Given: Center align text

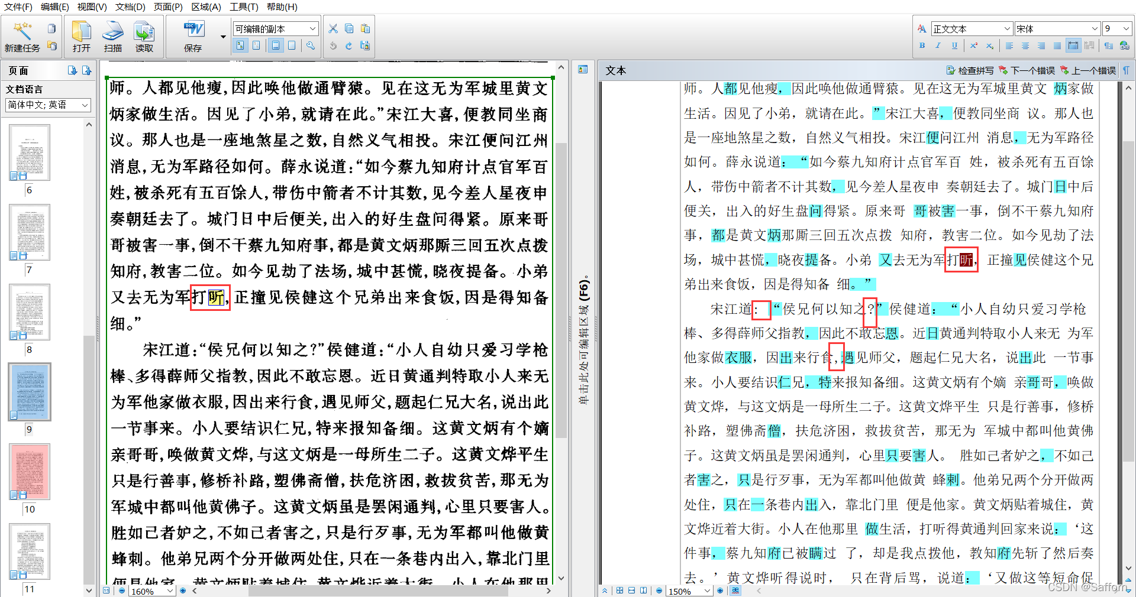Looking at the screenshot, I should (1025, 46).
